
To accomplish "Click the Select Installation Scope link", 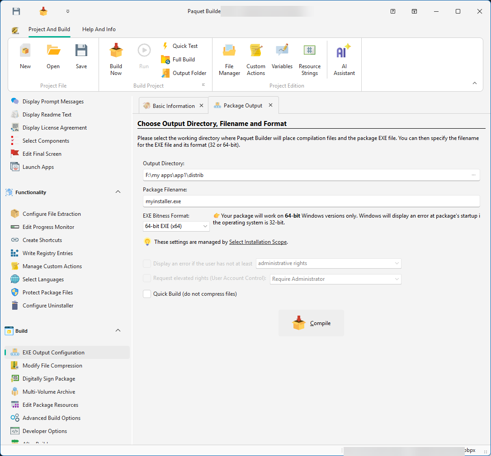I will 258,242.
